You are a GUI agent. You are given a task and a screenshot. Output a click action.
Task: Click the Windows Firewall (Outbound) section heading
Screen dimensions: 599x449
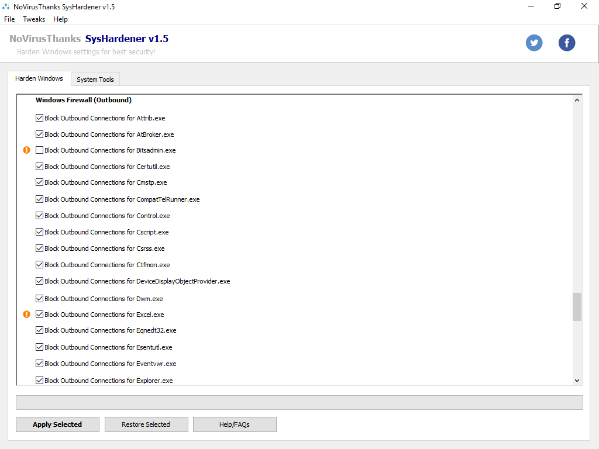pyautogui.click(x=84, y=100)
